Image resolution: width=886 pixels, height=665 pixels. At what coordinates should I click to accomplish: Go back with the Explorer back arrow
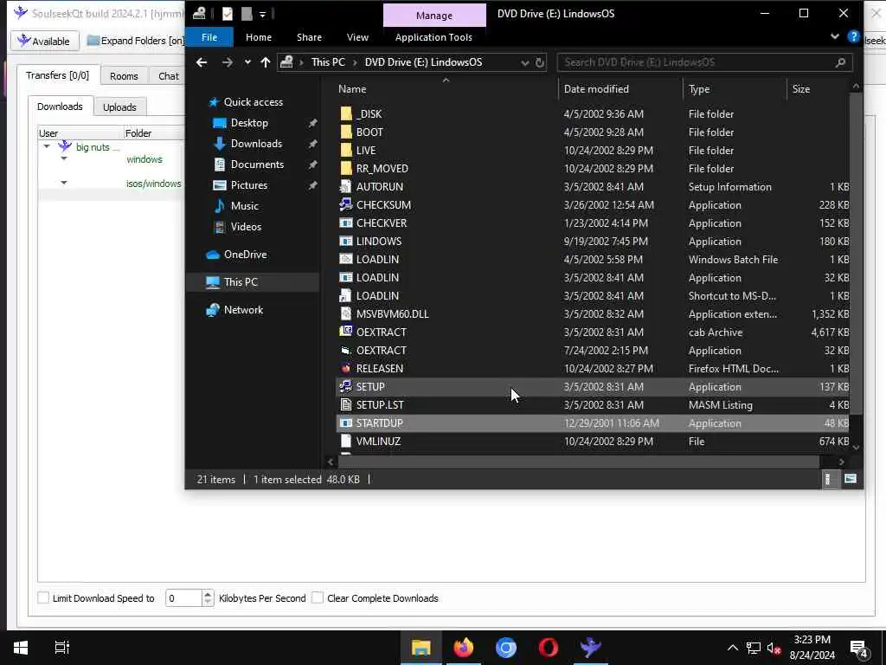pyautogui.click(x=202, y=62)
